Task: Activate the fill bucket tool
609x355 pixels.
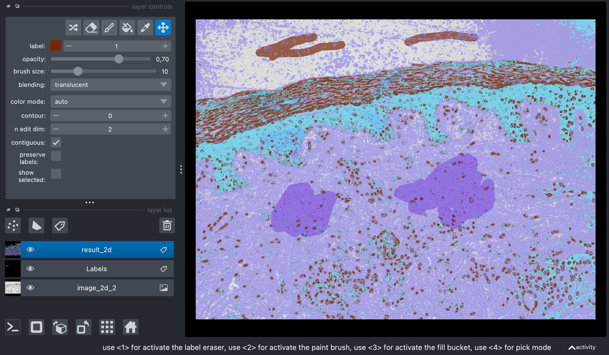Action: [127, 27]
